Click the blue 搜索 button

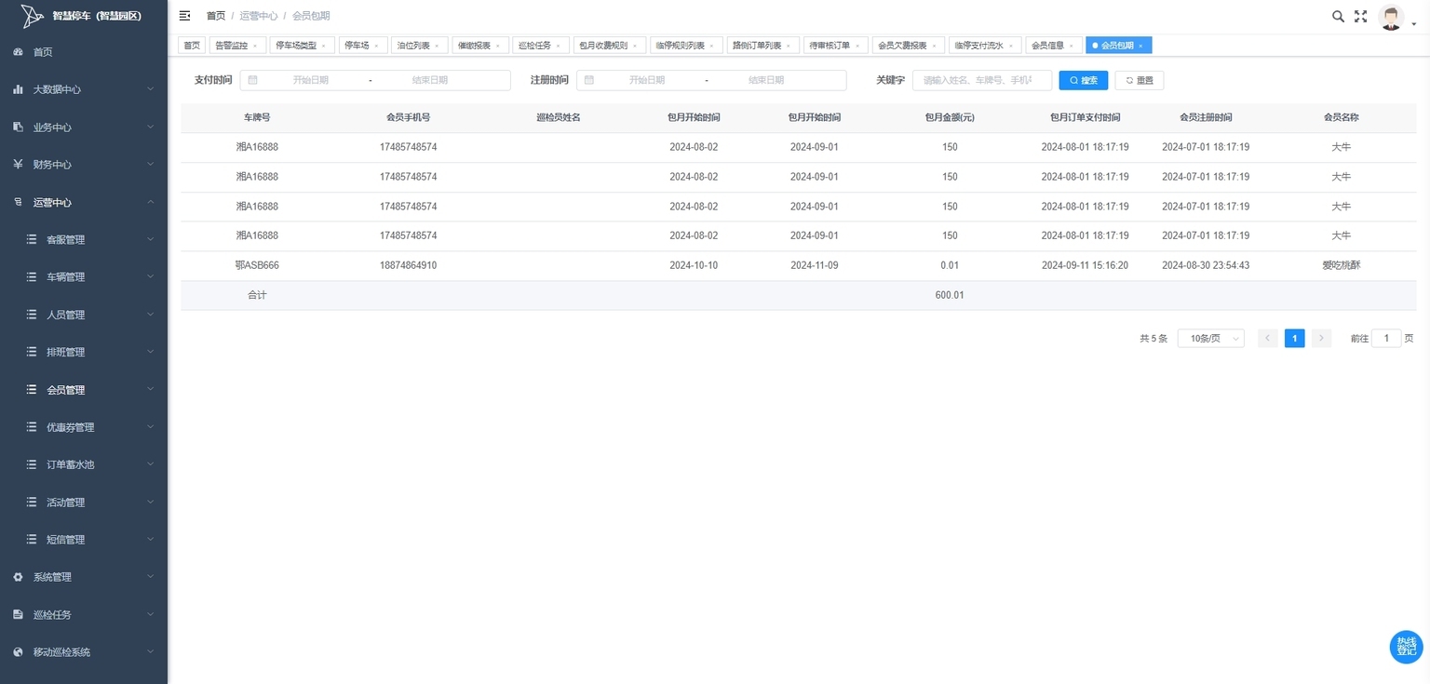[1084, 81]
